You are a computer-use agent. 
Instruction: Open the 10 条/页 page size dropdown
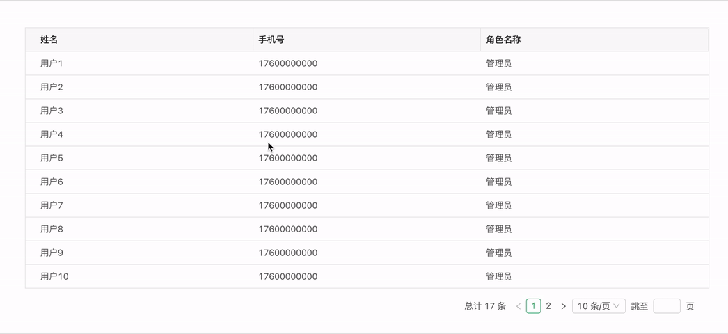point(599,306)
